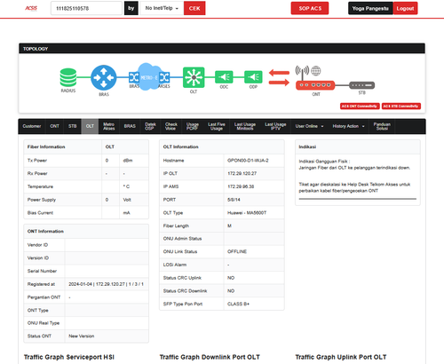This screenshot has height=364, width=444.
Task: Open the No Inet/Telp search type dropdown
Action: click(x=162, y=8)
